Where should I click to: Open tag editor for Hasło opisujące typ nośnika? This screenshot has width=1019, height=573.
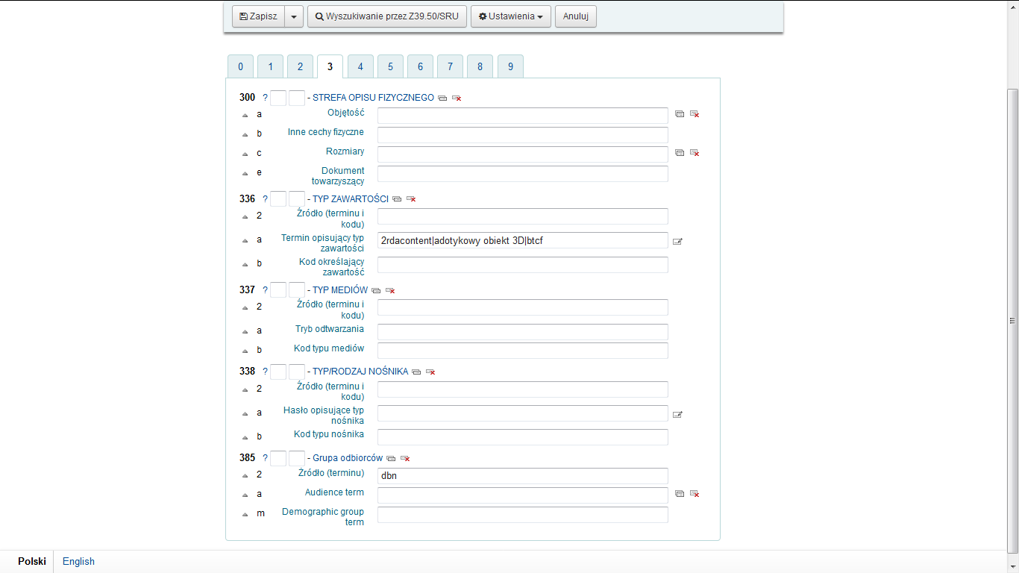click(677, 415)
